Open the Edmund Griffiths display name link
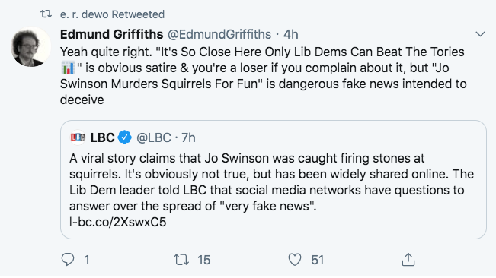This screenshot has height=278, width=496. pos(112,34)
